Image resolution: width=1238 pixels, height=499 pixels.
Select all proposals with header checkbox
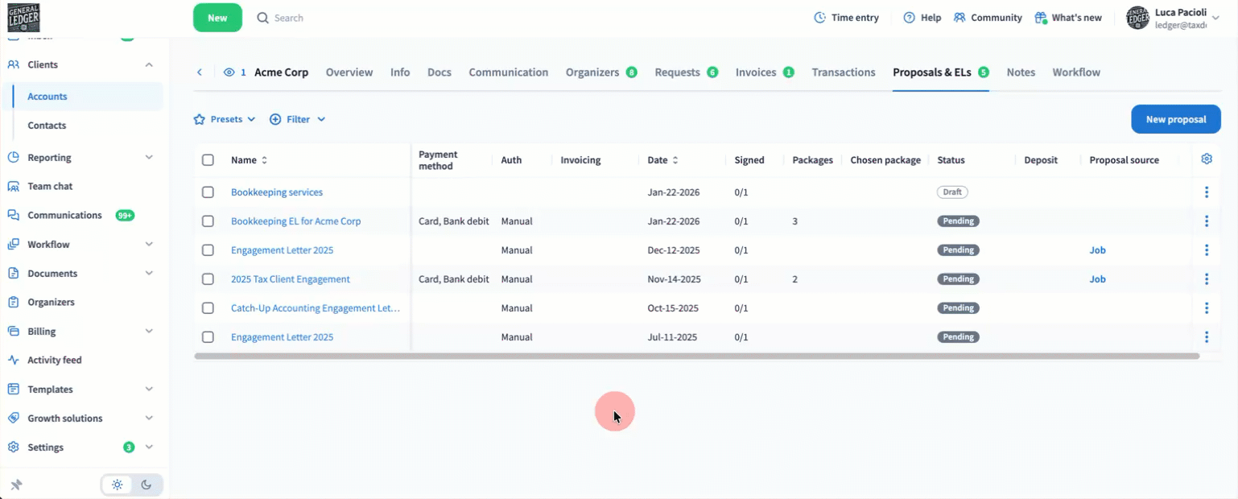(x=208, y=160)
